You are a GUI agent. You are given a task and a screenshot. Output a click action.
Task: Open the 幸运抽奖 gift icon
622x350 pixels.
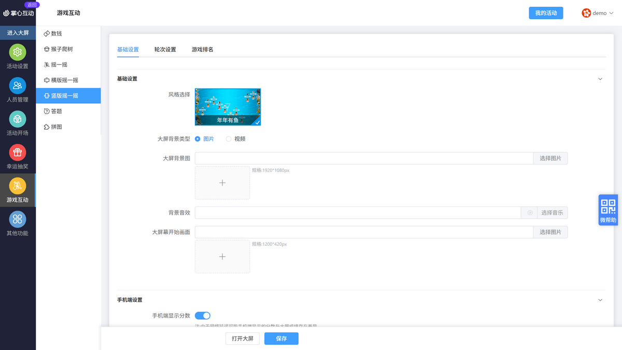tap(18, 152)
